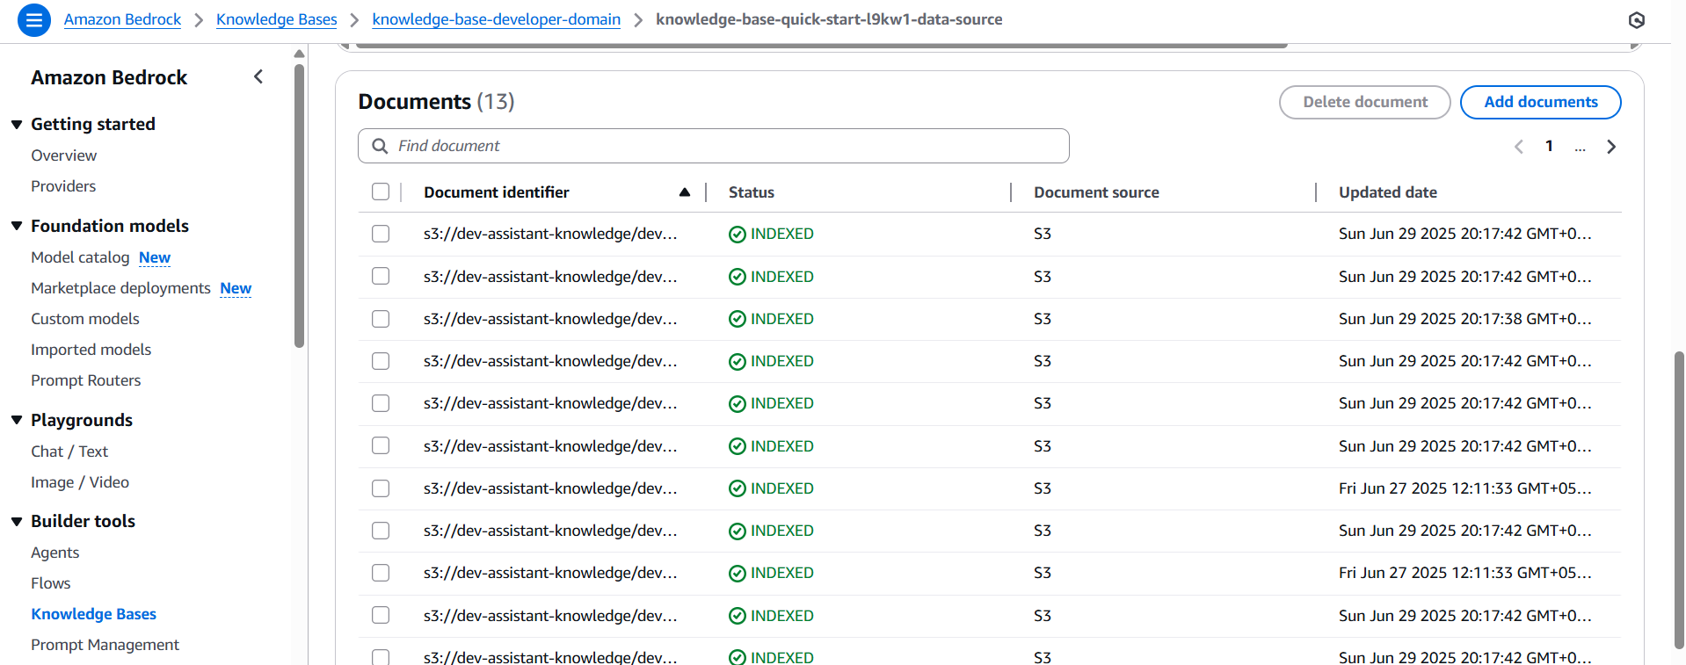
Task: Open Custom models in sidebar
Action: pos(85,319)
